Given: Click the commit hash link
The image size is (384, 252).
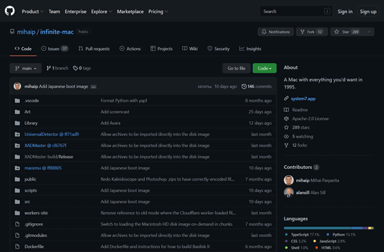Looking at the screenshot, I should click(x=204, y=87).
